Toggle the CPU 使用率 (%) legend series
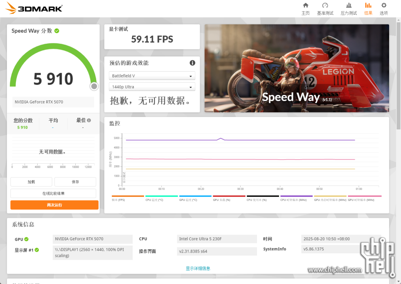This screenshot has height=284, width=401. (x=263, y=198)
